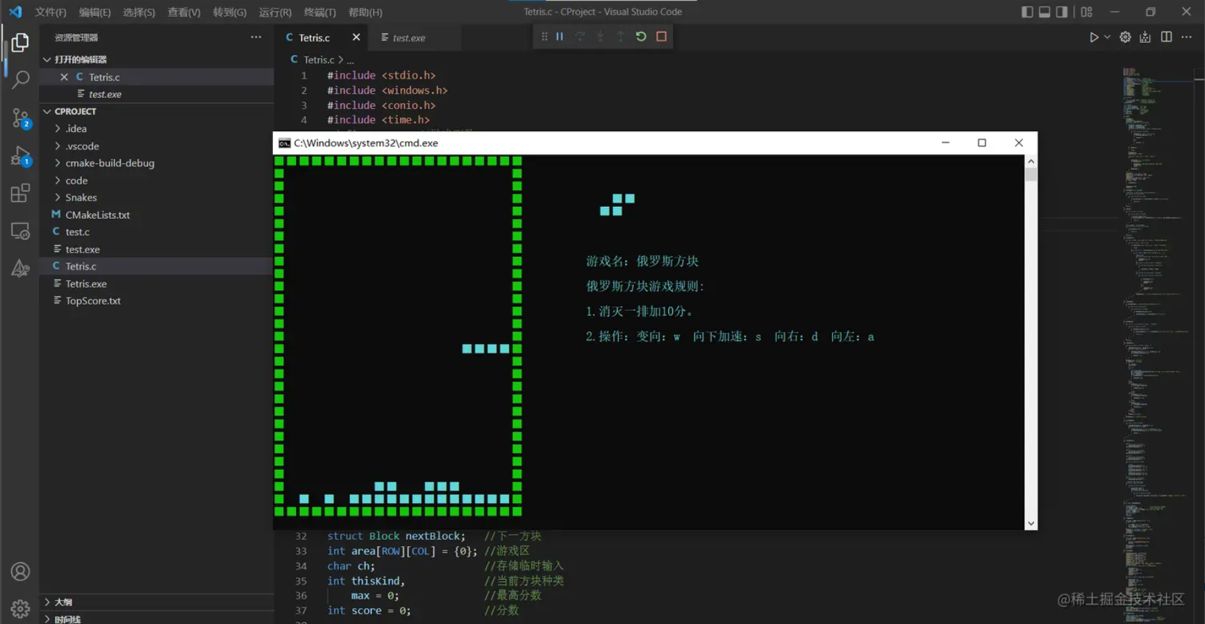
Task: Click Tetris.c in the breadcrumb
Action: 319,60
